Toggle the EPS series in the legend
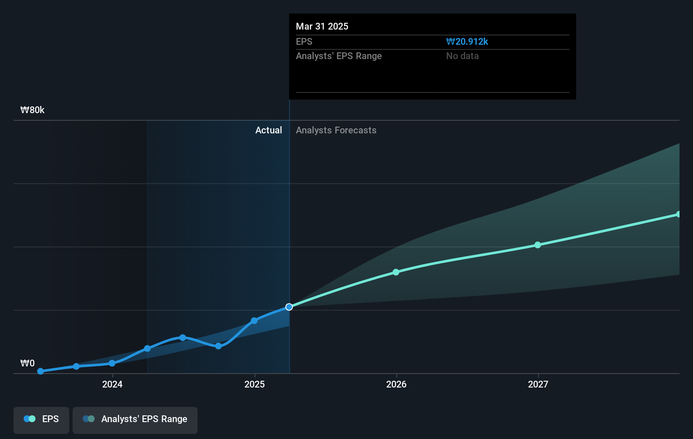 pyautogui.click(x=41, y=420)
